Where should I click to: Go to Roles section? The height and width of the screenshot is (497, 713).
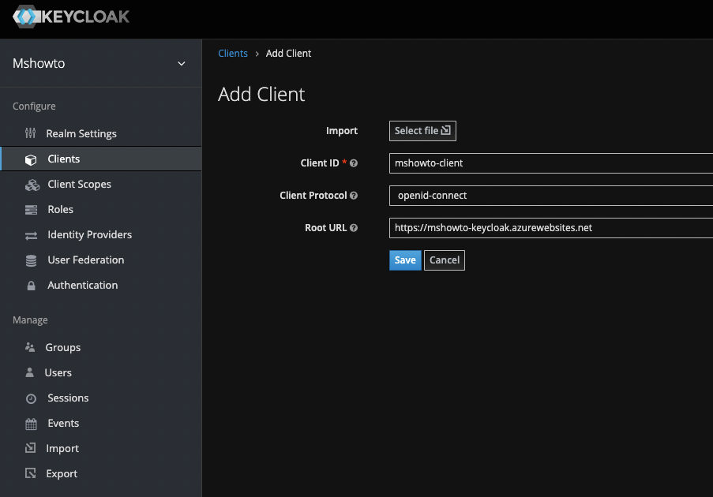pyautogui.click(x=61, y=209)
